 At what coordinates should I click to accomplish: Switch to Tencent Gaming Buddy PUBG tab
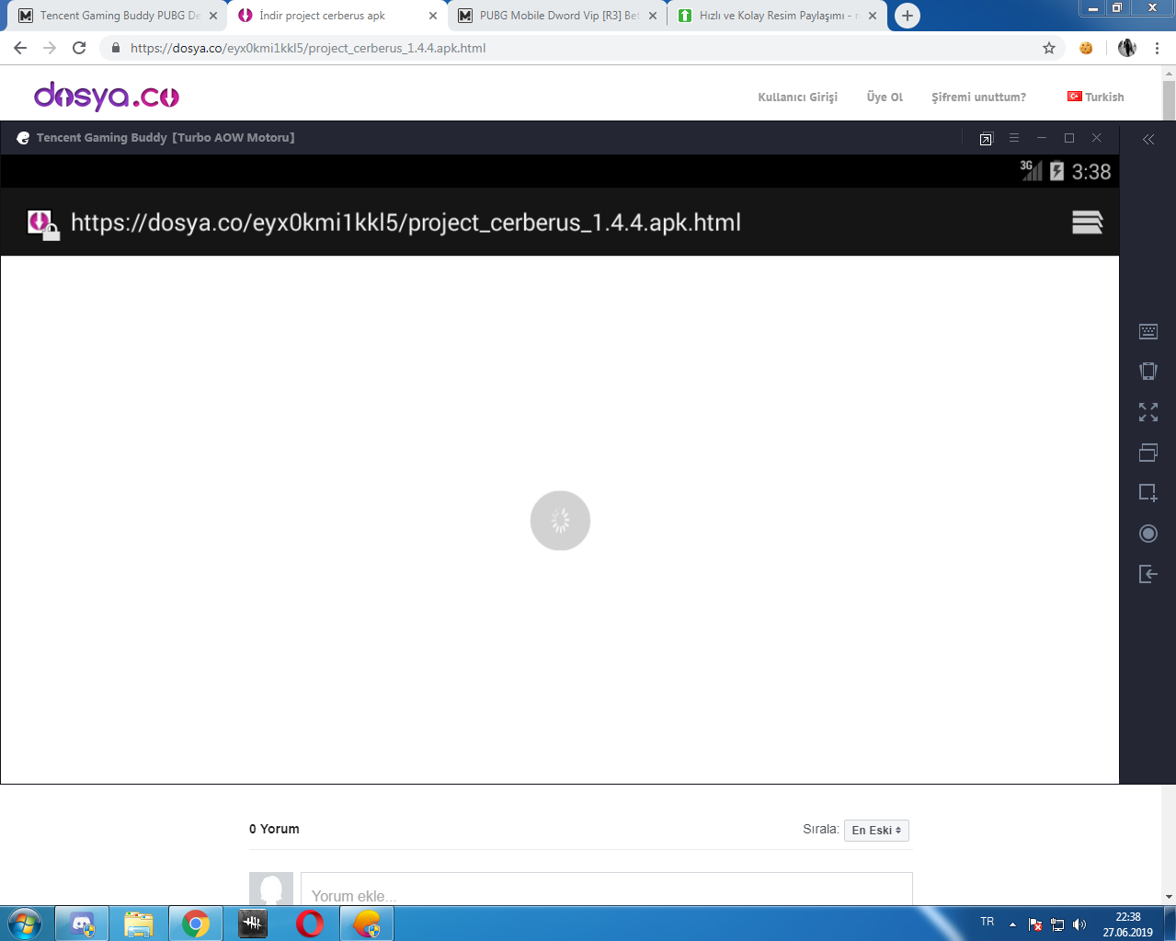[120, 16]
